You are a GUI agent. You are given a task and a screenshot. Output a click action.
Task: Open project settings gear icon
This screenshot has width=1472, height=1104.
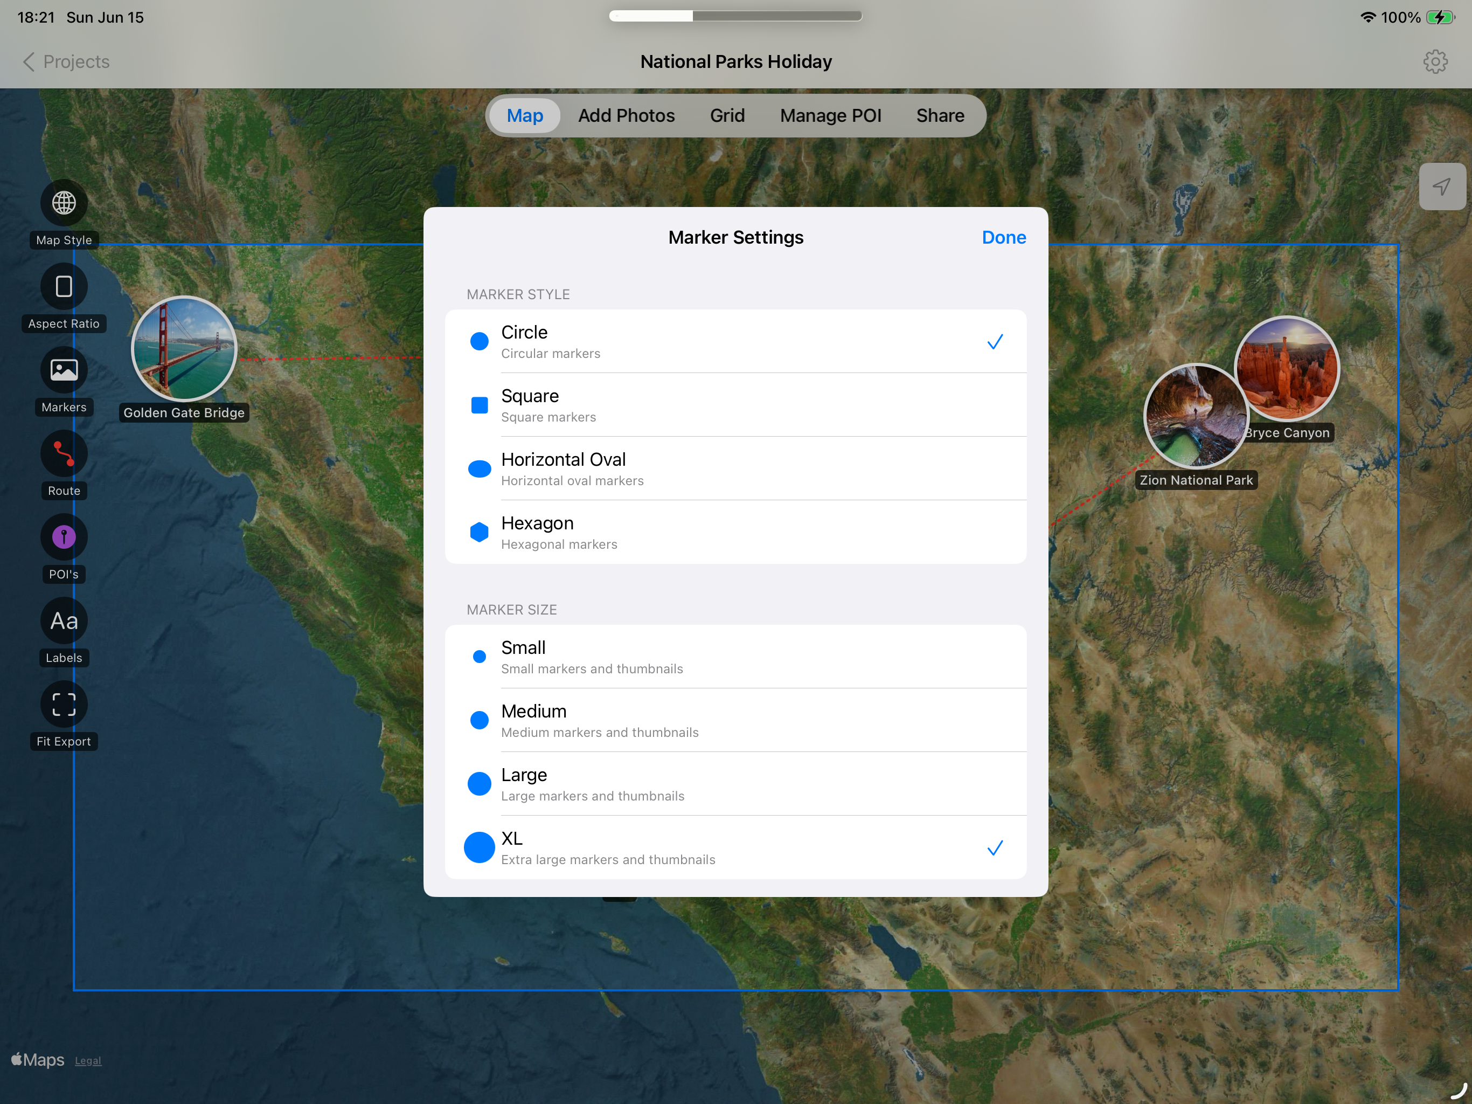(x=1435, y=61)
